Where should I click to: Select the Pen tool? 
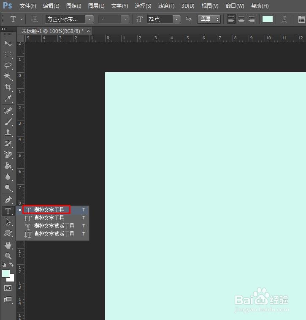(x=8, y=200)
